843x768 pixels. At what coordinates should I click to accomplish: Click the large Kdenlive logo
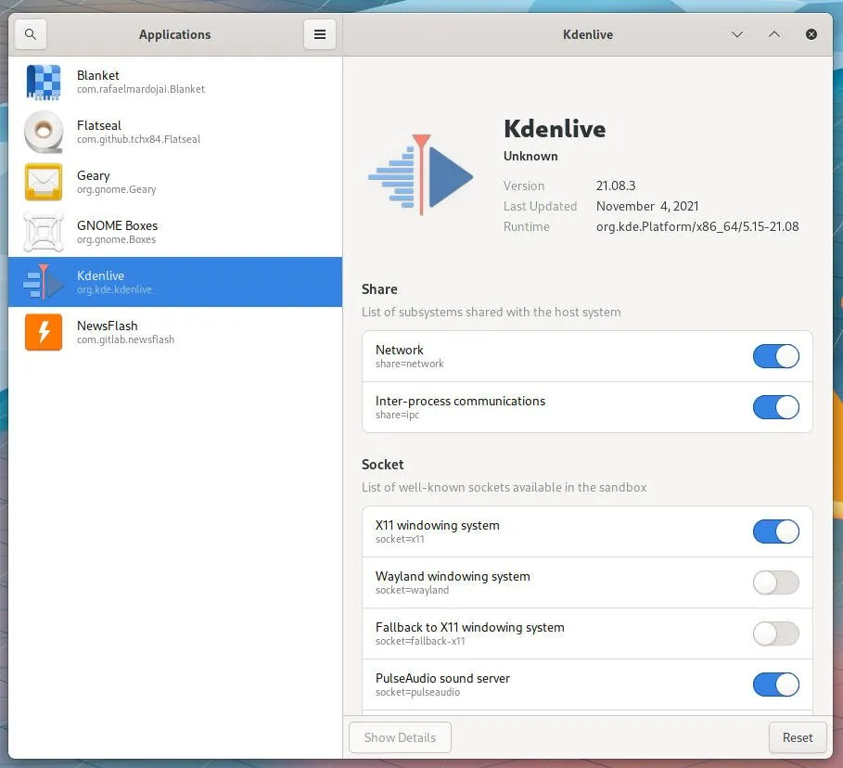(x=421, y=175)
